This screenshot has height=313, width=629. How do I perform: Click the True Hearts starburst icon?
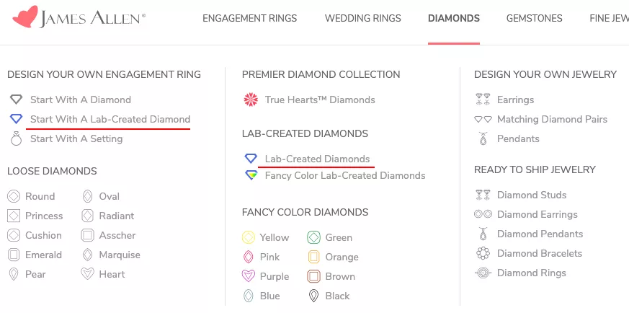(x=251, y=100)
